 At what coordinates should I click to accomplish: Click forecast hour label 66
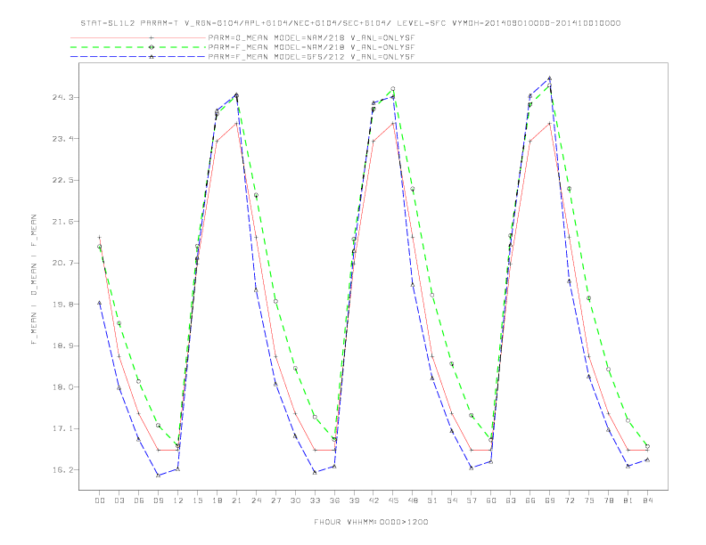coord(530,500)
